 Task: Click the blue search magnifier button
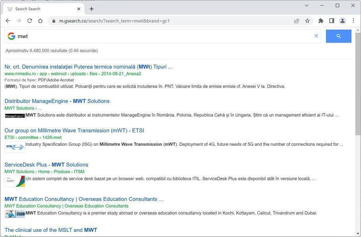338,36
